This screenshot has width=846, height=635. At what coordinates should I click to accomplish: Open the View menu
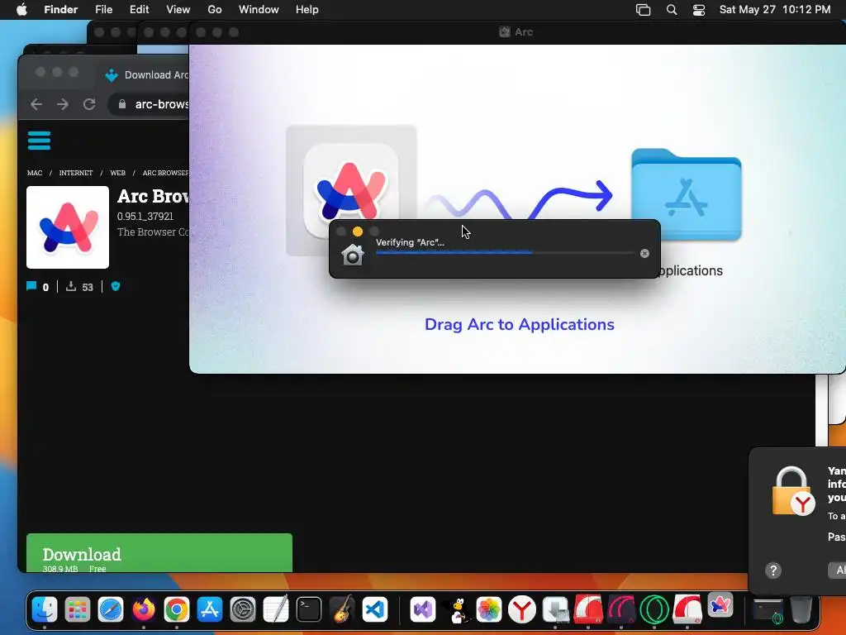tap(178, 10)
